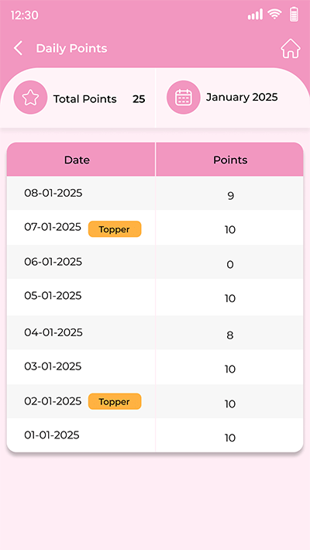Open the home icon
Viewport: 310px width, 550px height.
(x=291, y=48)
